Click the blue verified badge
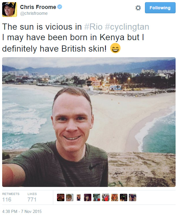Image resolution: width=179 pixels, height=216 pixels. 60,6
